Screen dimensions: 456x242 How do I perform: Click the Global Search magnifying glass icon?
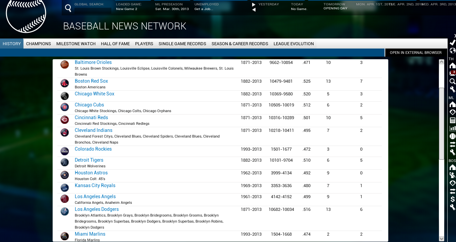point(68,8)
